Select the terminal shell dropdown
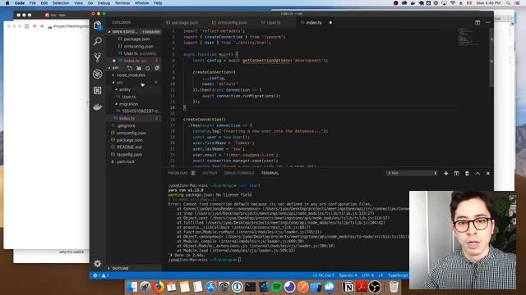This screenshot has width=526, height=295. [x=412, y=173]
